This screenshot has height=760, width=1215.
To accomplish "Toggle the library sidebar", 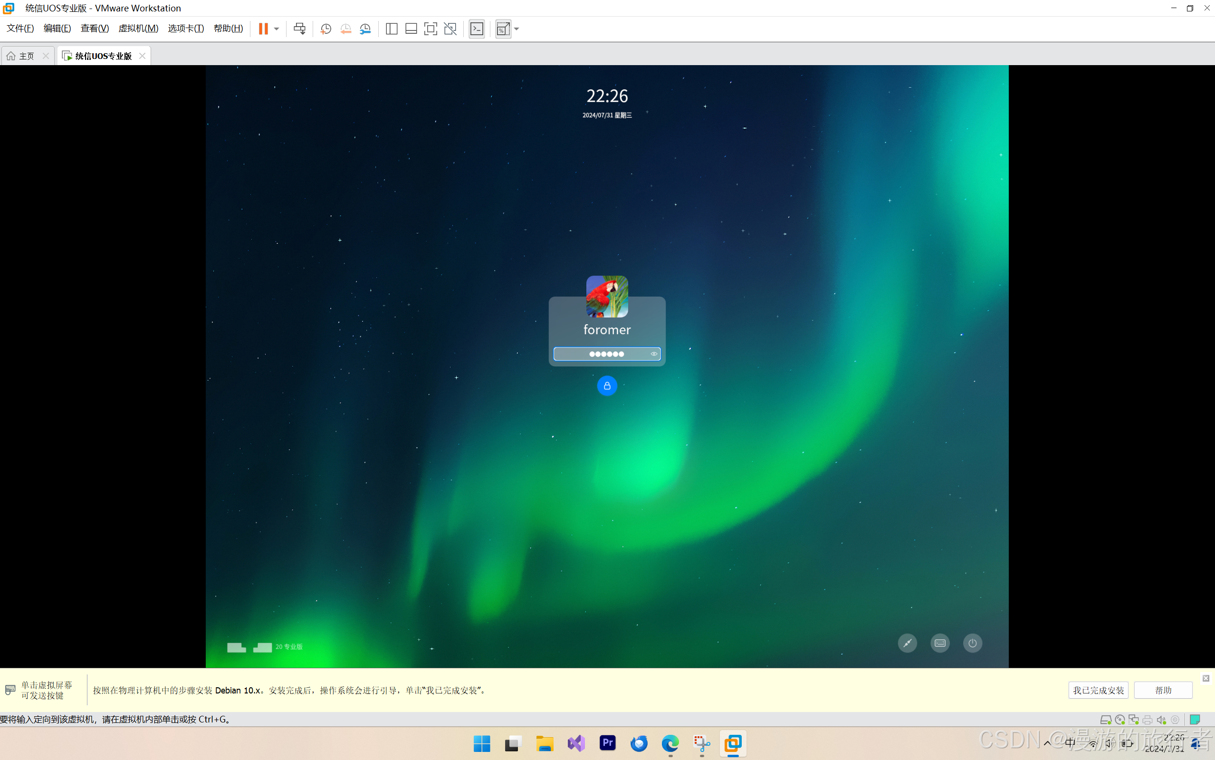I will [x=392, y=29].
